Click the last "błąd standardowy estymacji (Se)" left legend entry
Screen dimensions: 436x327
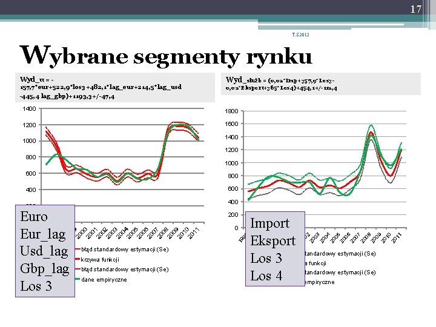(125, 269)
